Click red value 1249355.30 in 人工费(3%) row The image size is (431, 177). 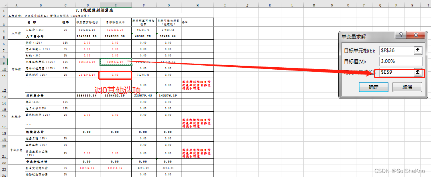click(x=116, y=30)
